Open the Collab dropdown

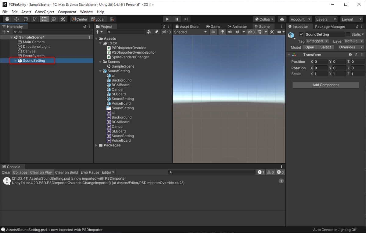pos(264,19)
